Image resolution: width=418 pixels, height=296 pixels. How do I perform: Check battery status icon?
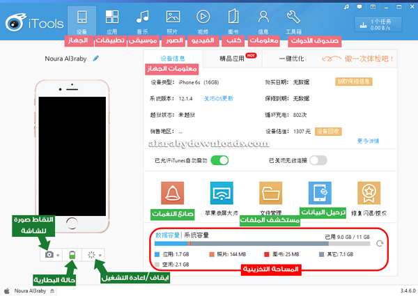[x=72, y=255]
